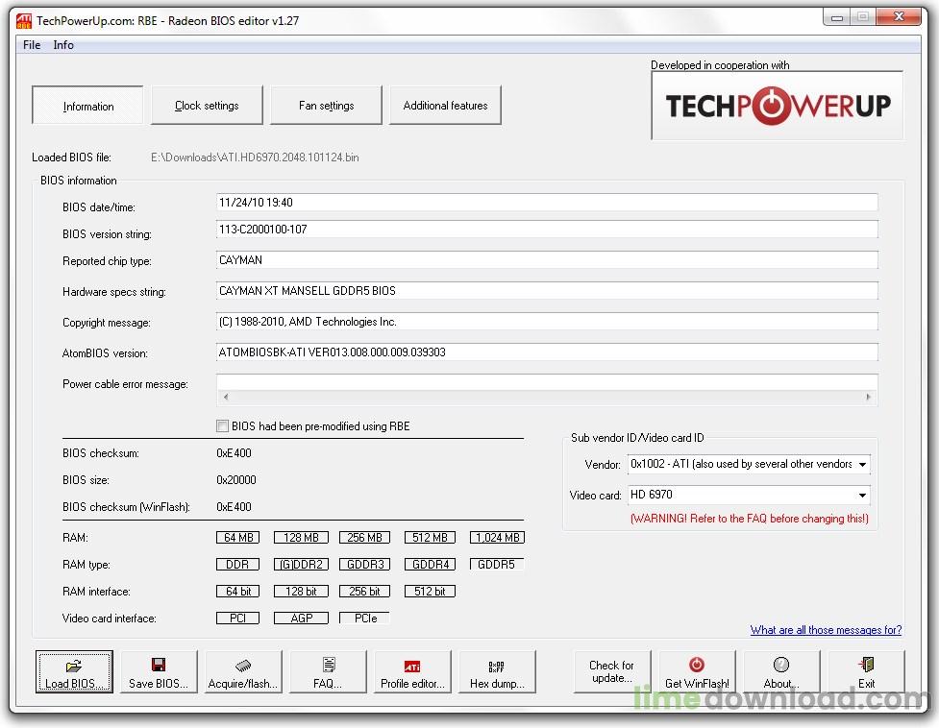Switch to the Clock settings tab
This screenshot has height=728, width=939.
click(x=207, y=106)
